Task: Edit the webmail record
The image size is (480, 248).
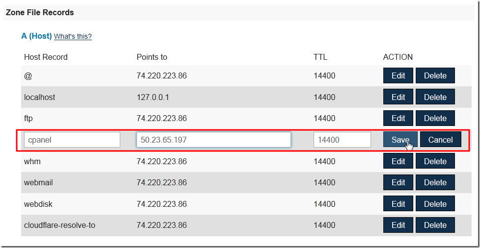Action: click(x=398, y=182)
